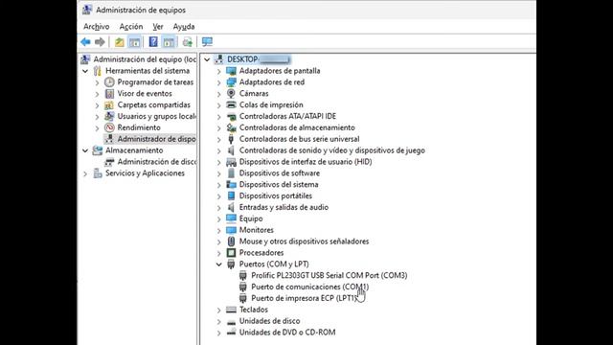Expand Adaptadores de pantalla category

[x=219, y=71]
